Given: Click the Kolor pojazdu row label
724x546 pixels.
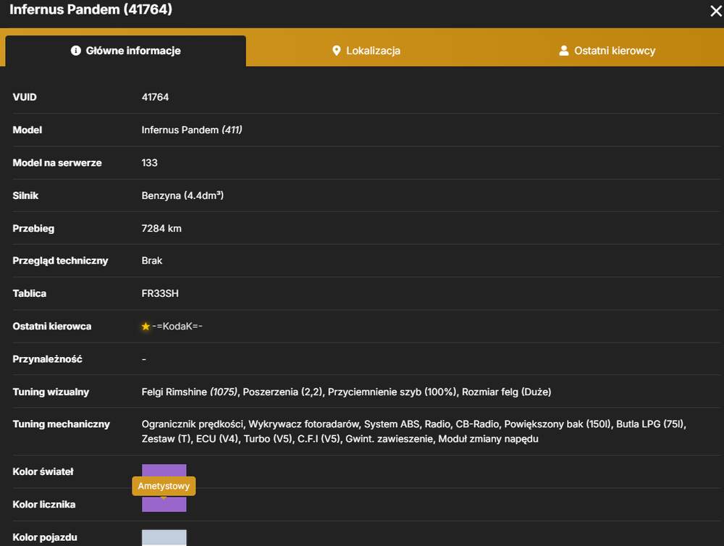Looking at the screenshot, I should point(45,537).
